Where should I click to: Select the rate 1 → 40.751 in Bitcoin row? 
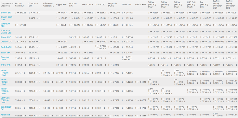pyautogui.click(x=34, y=13)
